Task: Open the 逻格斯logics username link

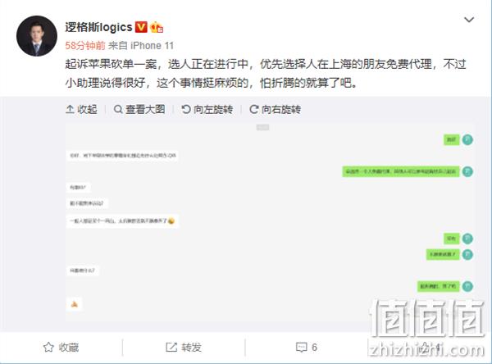Action: (x=98, y=27)
